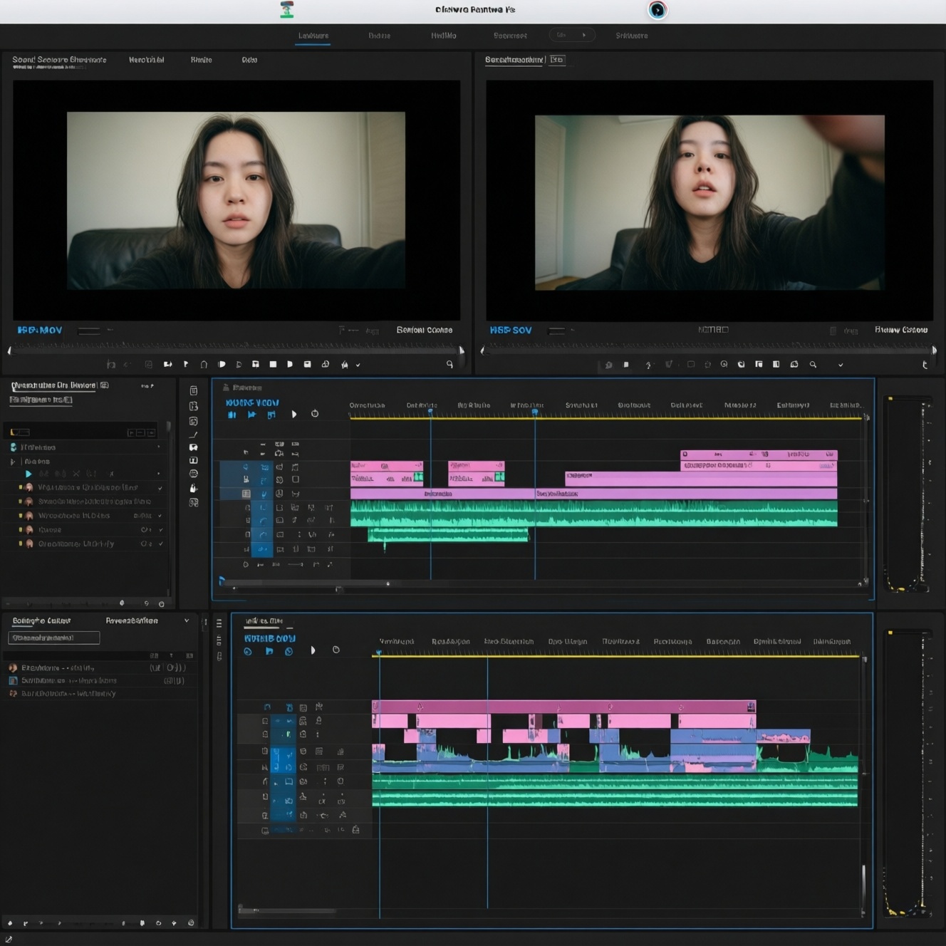Toggle the checkmark on the third thumbnail clip row
946x946 pixels.
click(160, 516)
